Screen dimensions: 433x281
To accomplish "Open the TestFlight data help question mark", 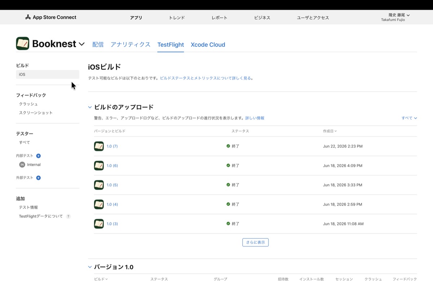I will tap(68, 217).
